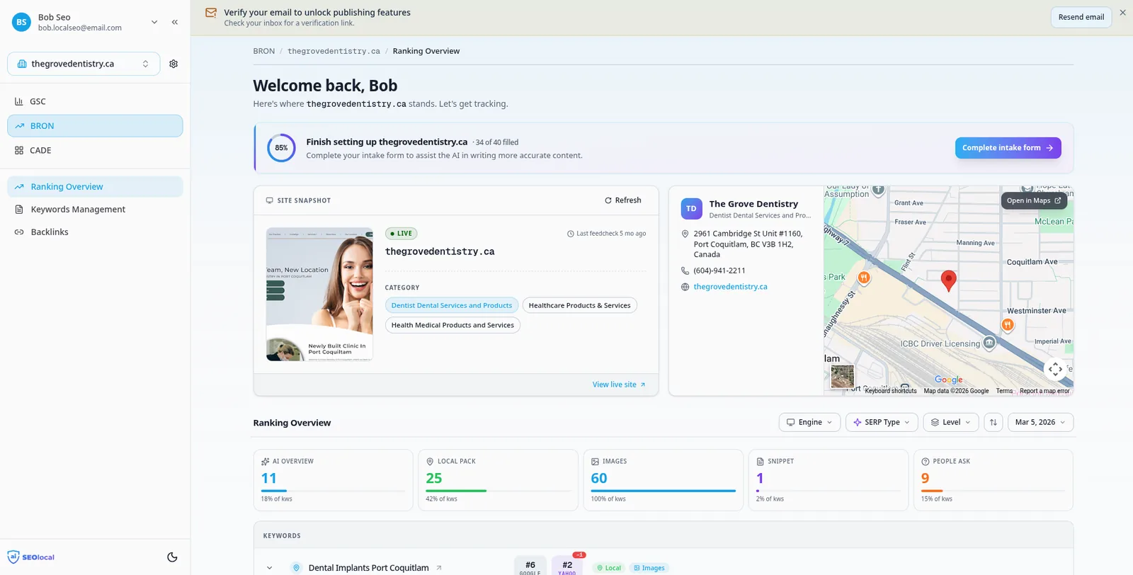Click map camera controls icon
The height and width of the screenshot is (575, 1133).
[1055, 369]
